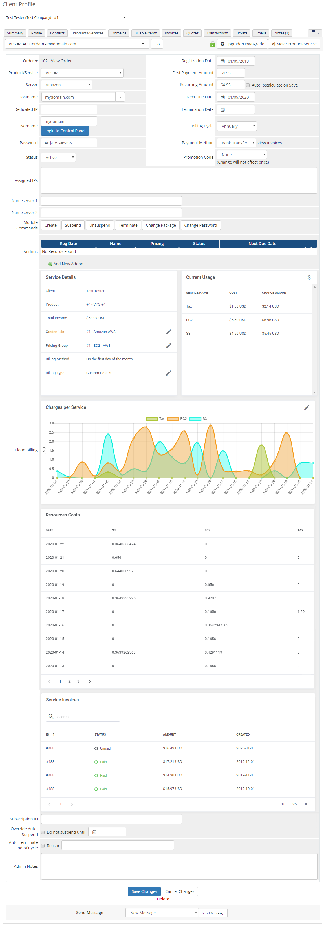Screen dimensions: 326x925
Task: Click the Change Package button
Action: (x=161, y=226)
